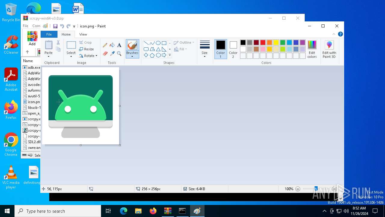Click the Save icon in Quick Access toolbar
The height and width of the screenshot is (217, 385).
pos(55,26)
